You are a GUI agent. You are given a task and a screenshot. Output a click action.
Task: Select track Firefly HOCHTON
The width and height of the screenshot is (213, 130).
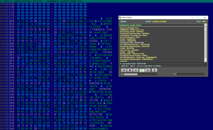[127, 48]
